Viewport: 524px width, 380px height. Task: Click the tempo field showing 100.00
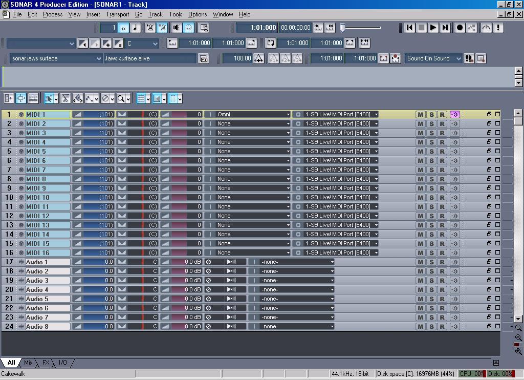237,58
